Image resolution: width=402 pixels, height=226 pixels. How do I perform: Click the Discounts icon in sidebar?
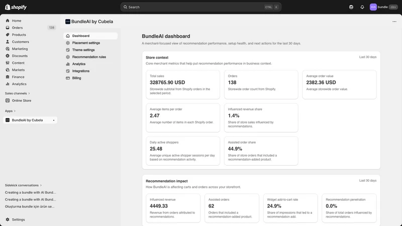(x=8, y=56)
